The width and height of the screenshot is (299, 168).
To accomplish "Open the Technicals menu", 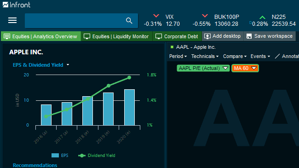I will [x=205, y=56].
